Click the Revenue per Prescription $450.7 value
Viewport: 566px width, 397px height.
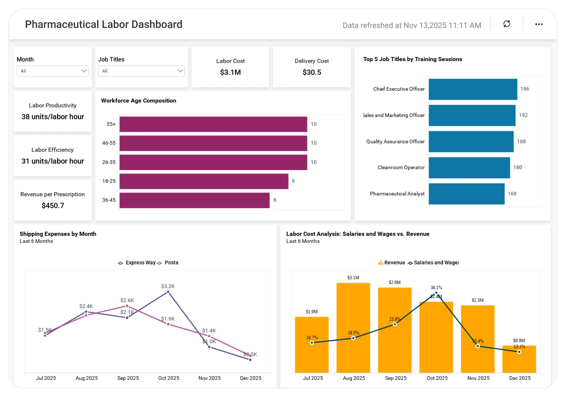coord(53,206)
